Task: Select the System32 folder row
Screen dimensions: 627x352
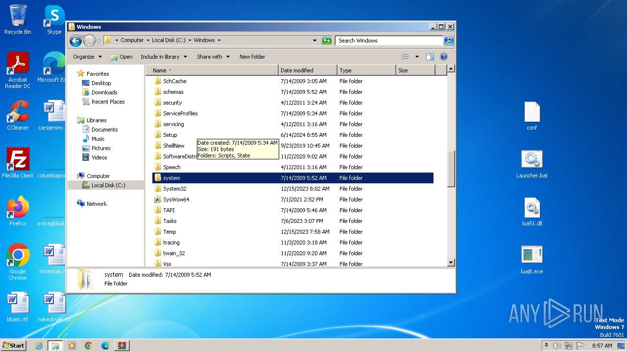Action: point(293,189)
